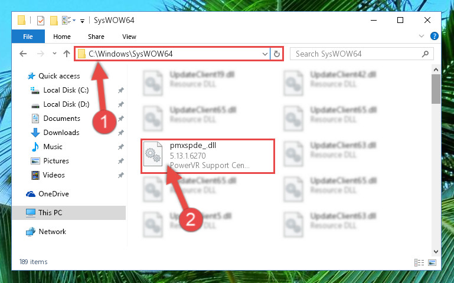Open the Help question mark icon
This screenshot has width=454, height=283.
435,36
